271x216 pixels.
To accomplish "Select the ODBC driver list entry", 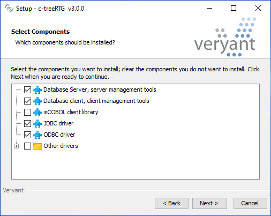I will [x=59, y=135].
